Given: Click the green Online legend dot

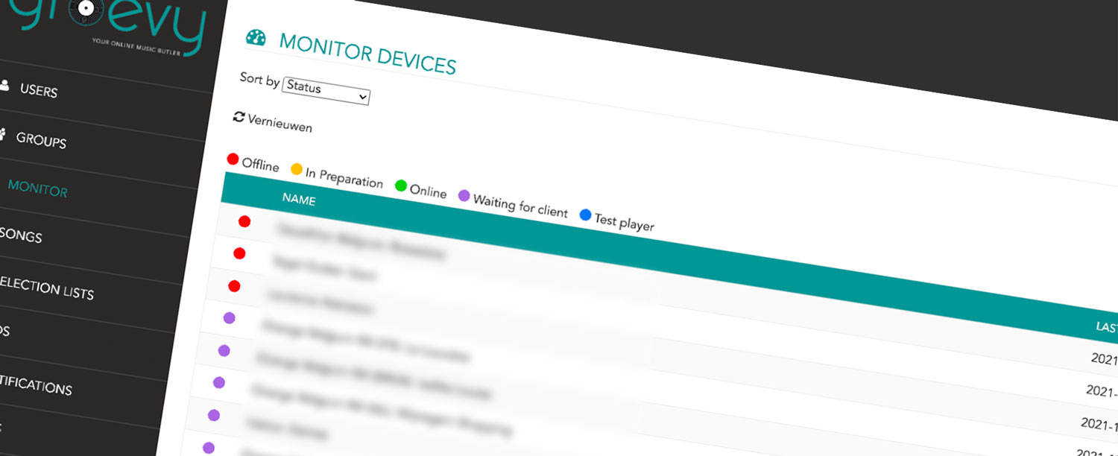Looking at the screenshot, I should [401, 186].
